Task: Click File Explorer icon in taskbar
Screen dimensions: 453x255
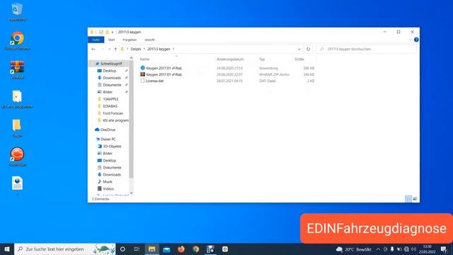Action: click(x=152, y=249)
